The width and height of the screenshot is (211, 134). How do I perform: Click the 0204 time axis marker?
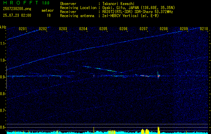pos(83,29)
